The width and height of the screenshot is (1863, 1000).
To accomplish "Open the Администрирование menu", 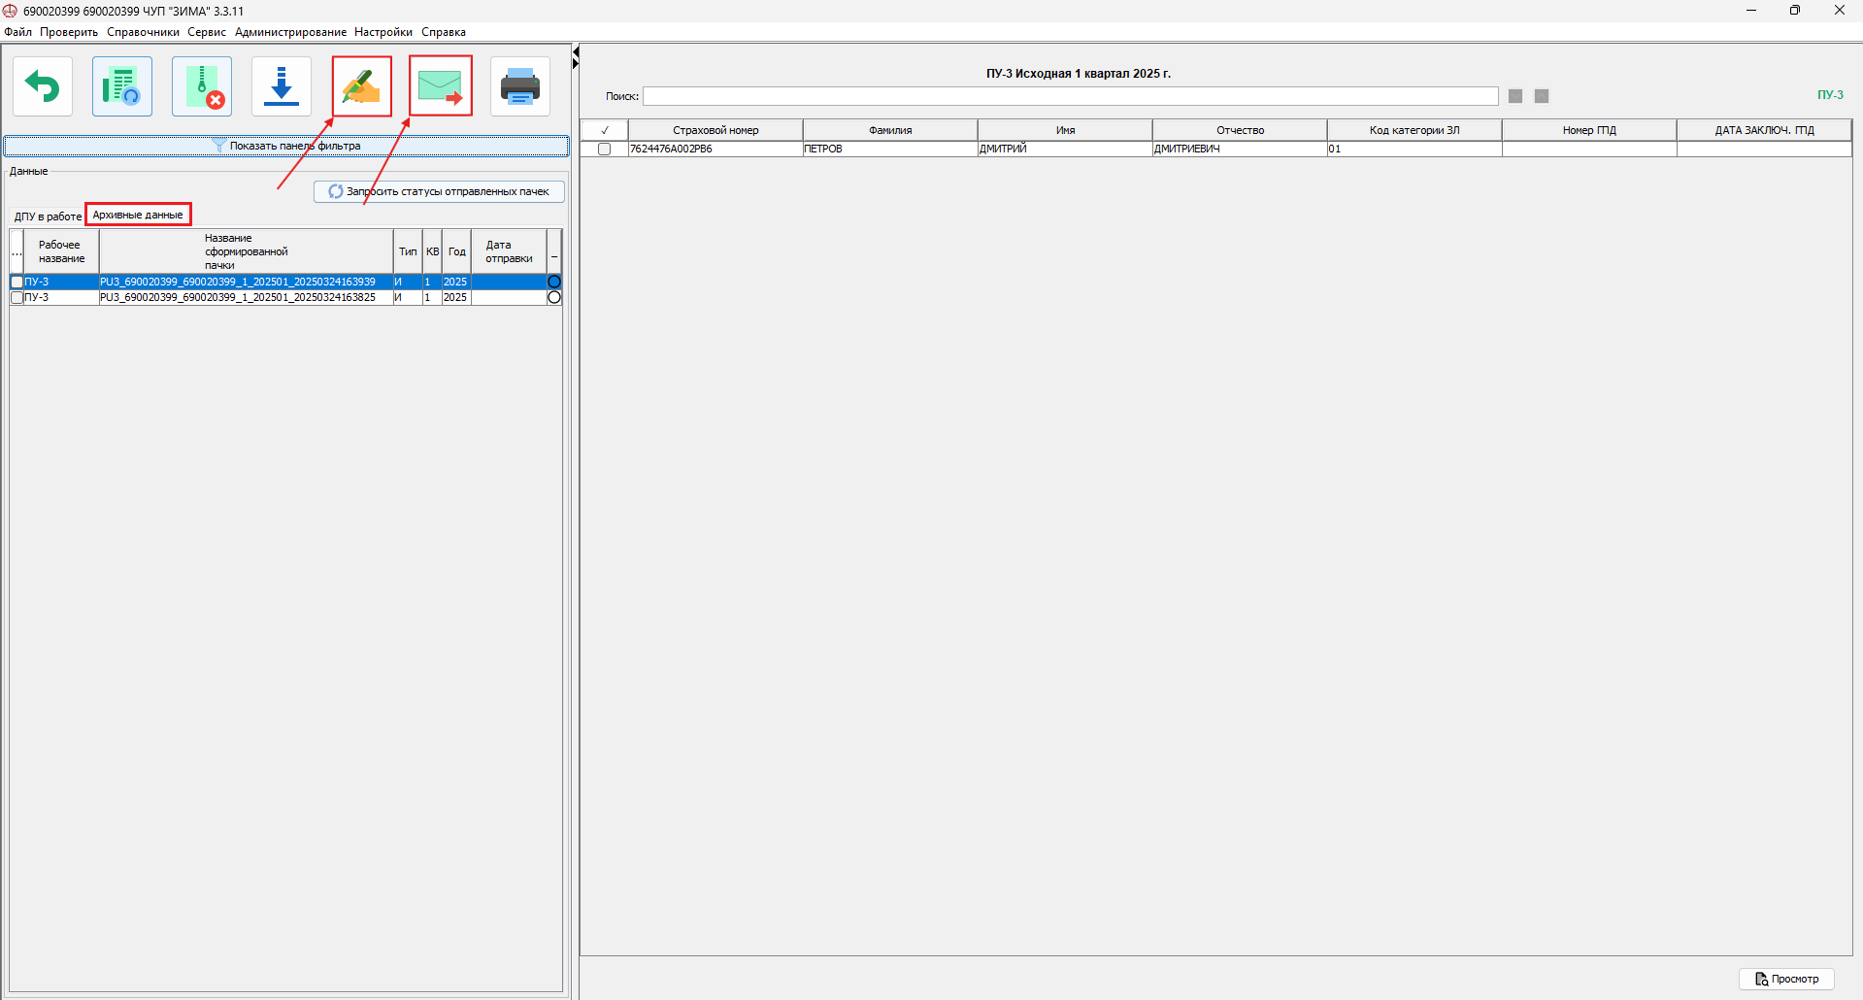I will coord(290,32).
